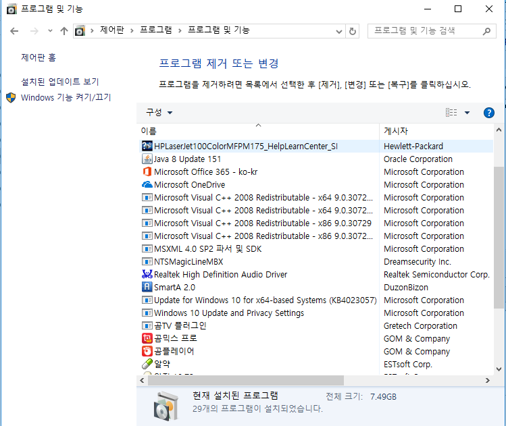Select the ESTsoft Corp. publisher cell
506x426 pixels.
click(x=407, y=364)
